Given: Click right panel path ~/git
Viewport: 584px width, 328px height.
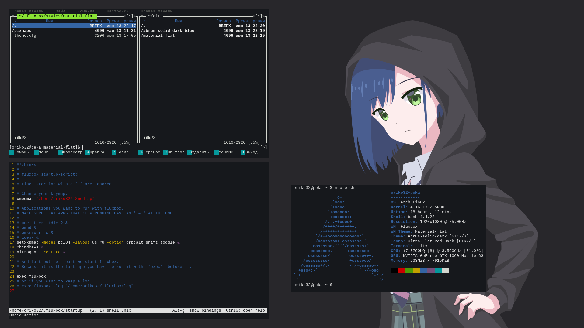Looking at the screenshot, I should [154, 16].
